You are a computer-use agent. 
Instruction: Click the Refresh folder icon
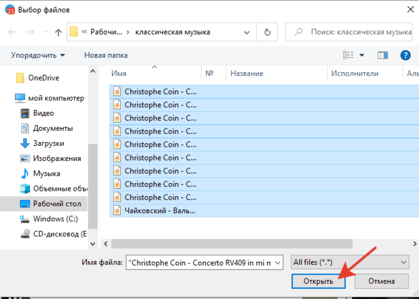click(x=267, y=32)
